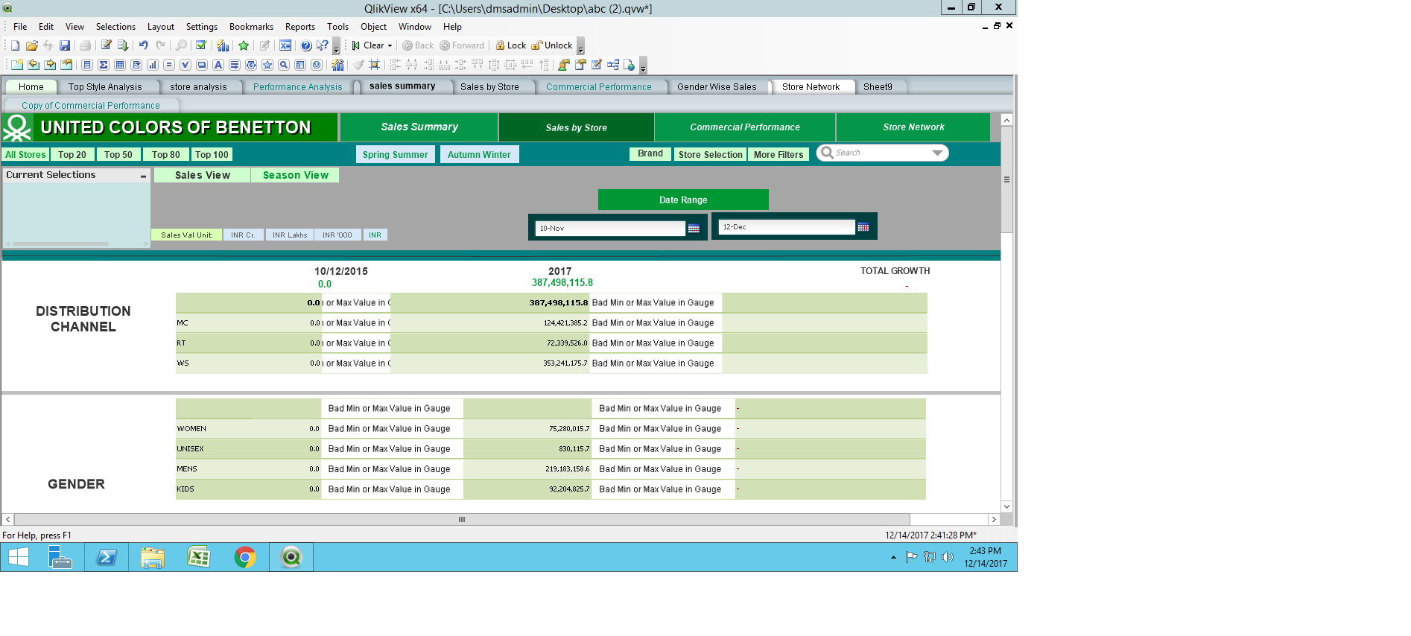Click the Reload data icon
Image resolution: width=1411 pixels, height=636 pixels.
123,45
